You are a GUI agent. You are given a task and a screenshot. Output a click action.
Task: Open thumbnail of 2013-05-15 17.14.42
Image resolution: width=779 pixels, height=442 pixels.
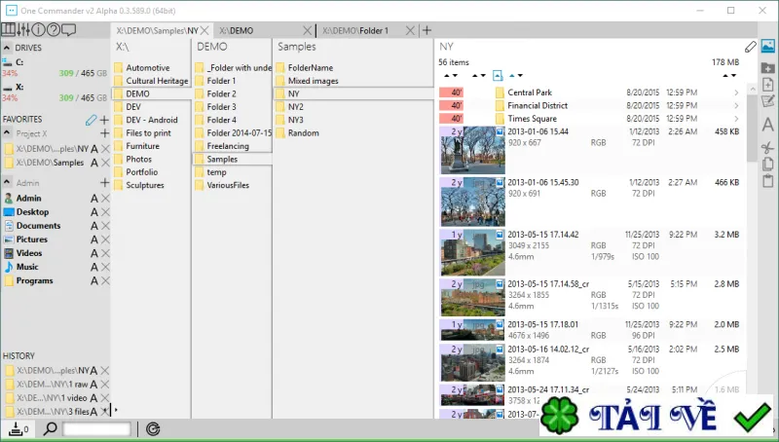coord(472,252)
